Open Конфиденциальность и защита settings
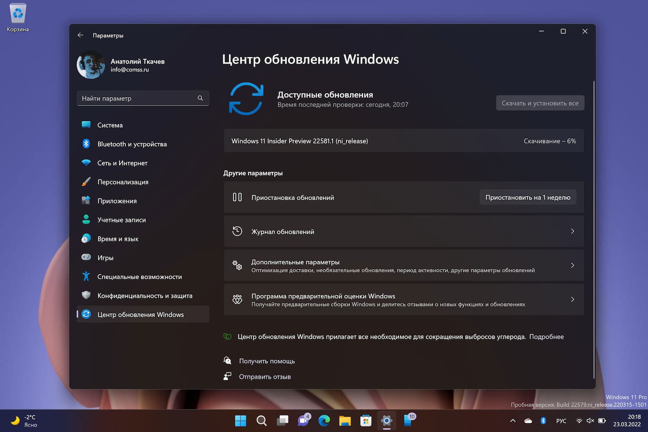The image size is (648, 432). point(145,295)
